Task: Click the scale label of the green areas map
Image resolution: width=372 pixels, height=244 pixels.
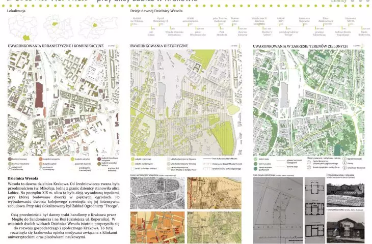Action: (357, 46)
